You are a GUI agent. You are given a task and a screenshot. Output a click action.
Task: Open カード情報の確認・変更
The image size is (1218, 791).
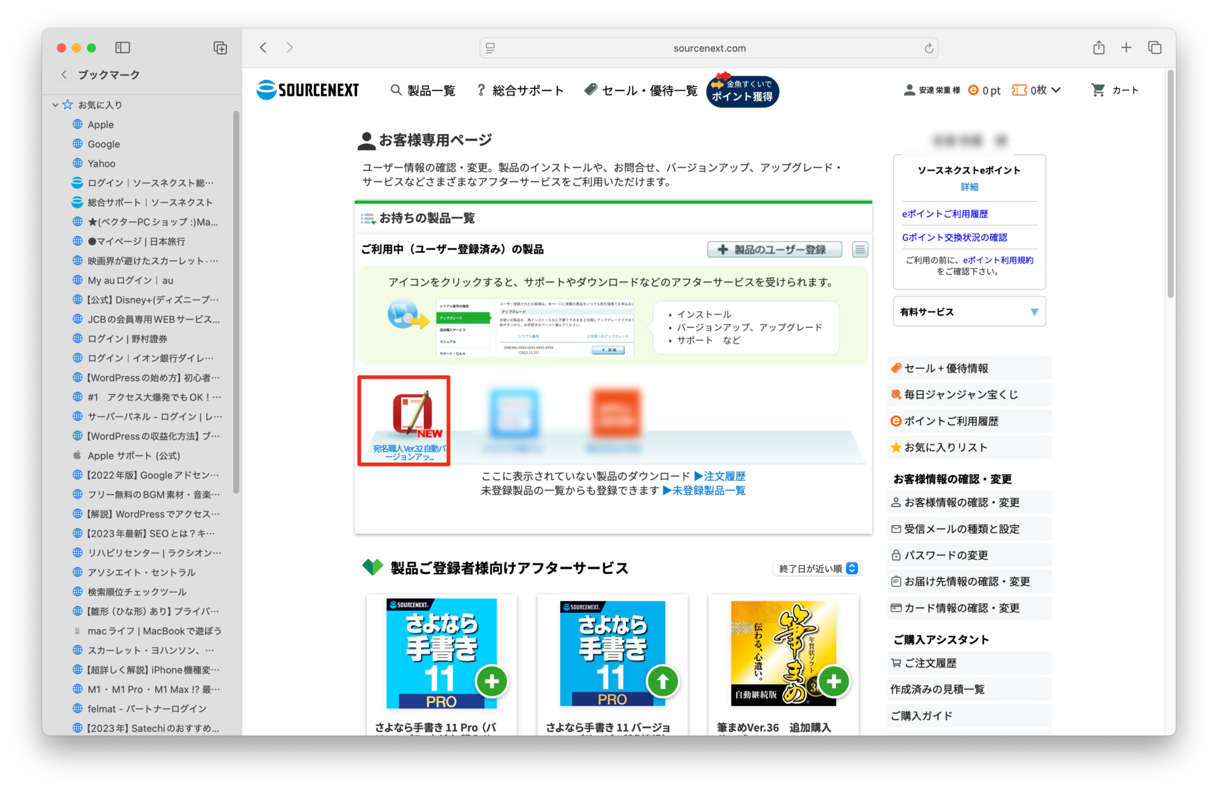coord(969,608)
